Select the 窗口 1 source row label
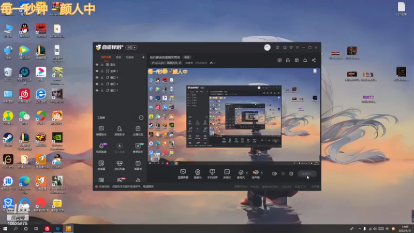 coord(114,90)
